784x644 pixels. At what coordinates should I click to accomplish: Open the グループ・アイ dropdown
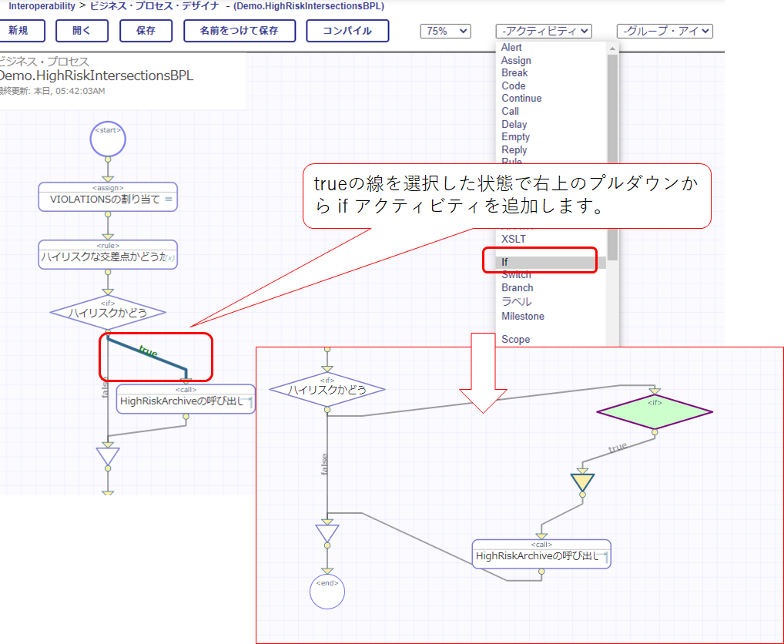665,31
